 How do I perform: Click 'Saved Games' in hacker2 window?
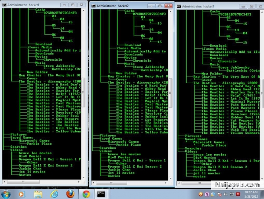[111, 139]
